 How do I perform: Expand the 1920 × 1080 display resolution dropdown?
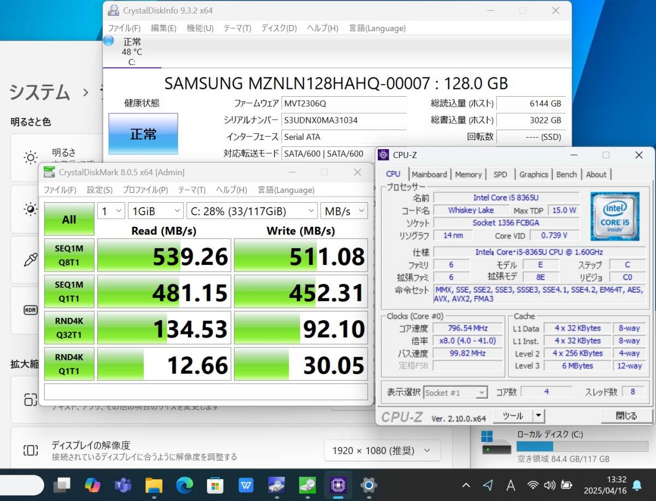tap(382, 451)
